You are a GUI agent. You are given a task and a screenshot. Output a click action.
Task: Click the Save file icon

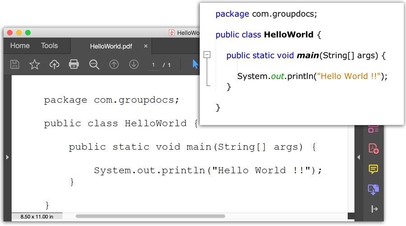(15, 64)
